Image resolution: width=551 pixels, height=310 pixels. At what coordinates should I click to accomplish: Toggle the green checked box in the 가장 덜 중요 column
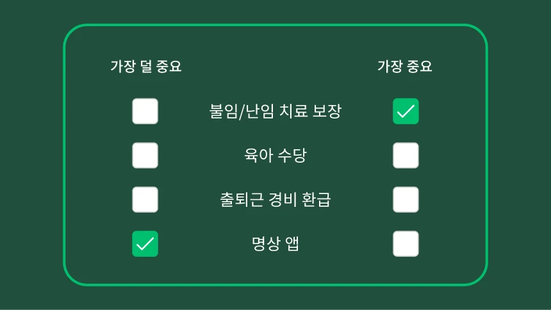coord(145,244)
